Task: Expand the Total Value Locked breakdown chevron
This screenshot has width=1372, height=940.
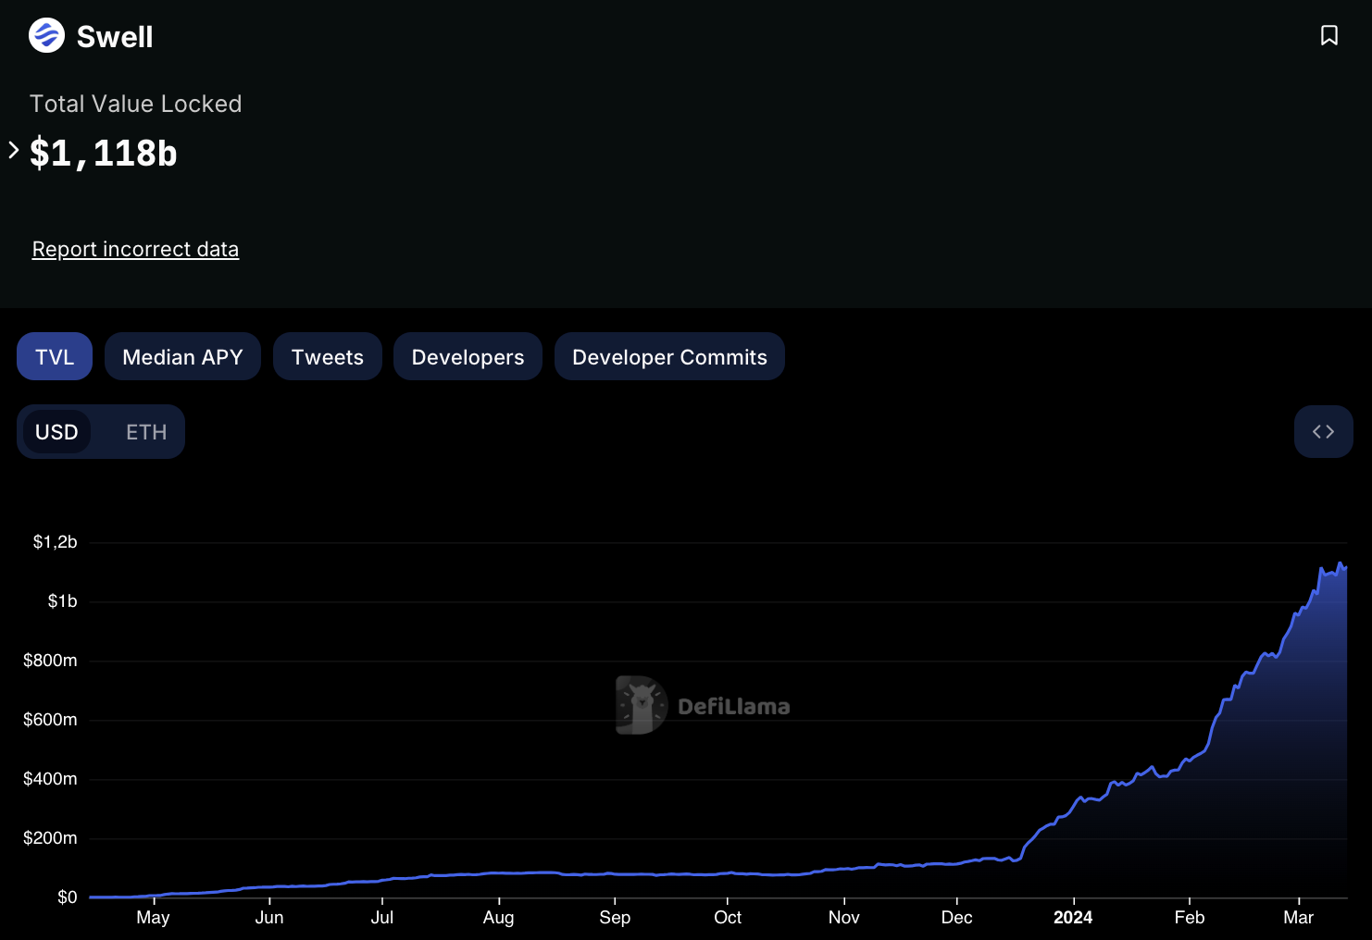Action: [13, 150]
